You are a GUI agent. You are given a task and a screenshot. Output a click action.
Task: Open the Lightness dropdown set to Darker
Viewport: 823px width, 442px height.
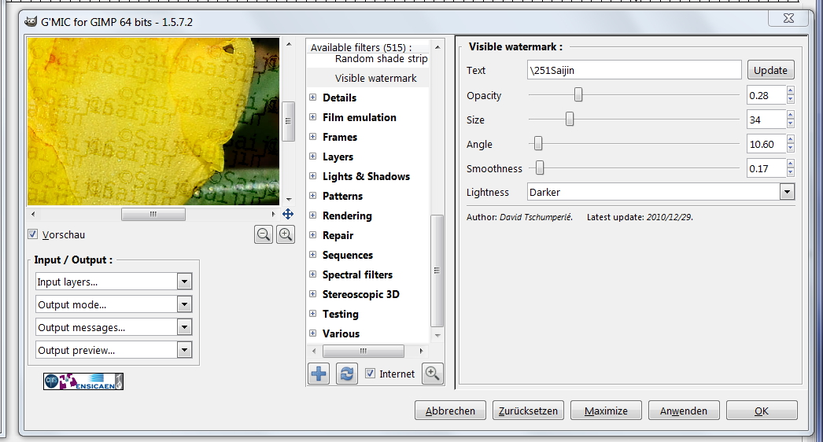(660, 192)
